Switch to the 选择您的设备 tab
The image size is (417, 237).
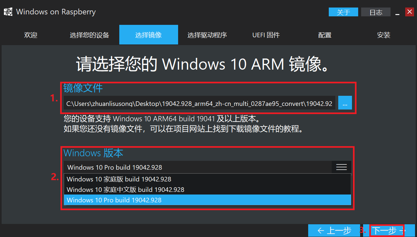pos(90,35)
